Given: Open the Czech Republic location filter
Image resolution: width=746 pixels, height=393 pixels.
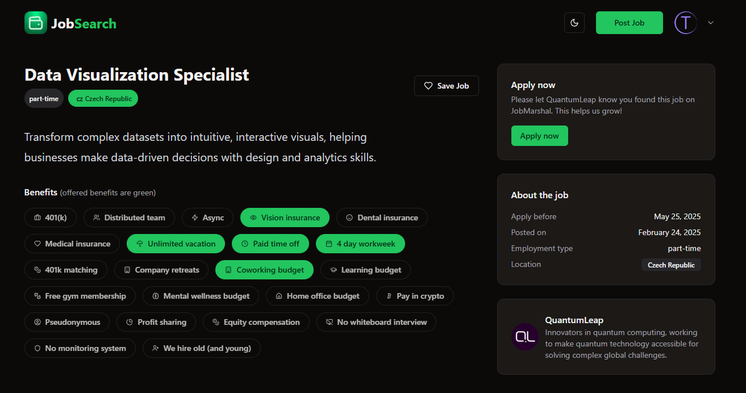Looking at the screenshot, I should pos(671,264).
